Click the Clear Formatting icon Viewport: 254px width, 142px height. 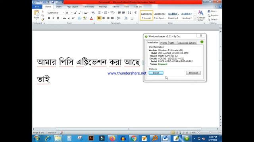point(93,13)
